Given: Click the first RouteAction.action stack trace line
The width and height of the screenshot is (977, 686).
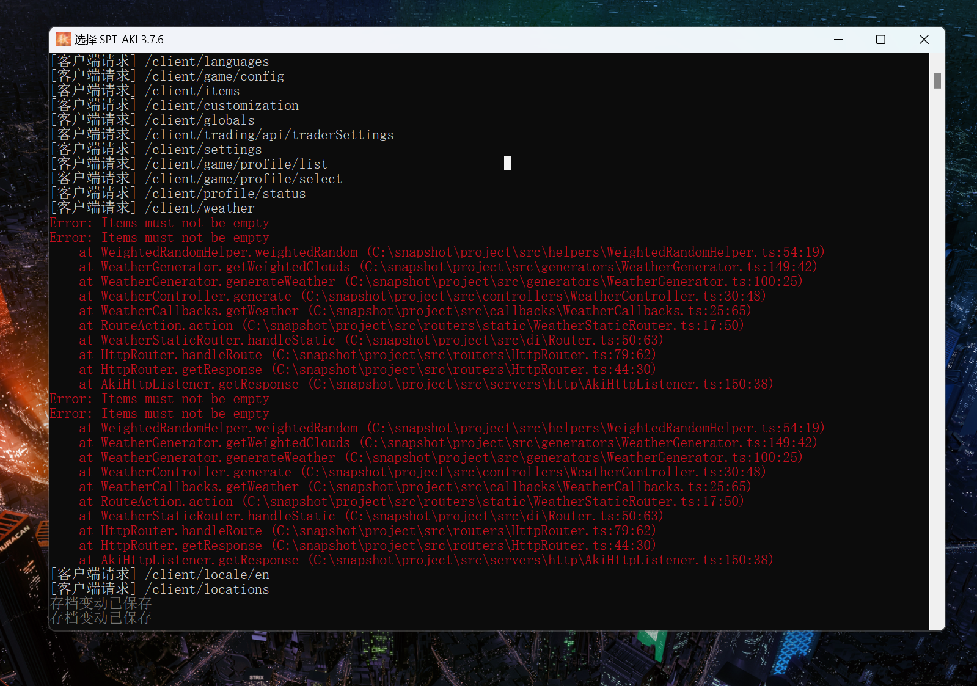Looking at the screenshot, I should (167, 326).
